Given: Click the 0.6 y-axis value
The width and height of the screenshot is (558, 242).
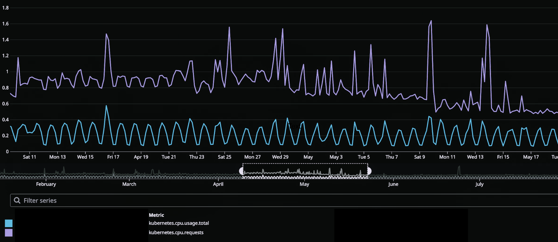Looking at the screenshot, I should pos(5,104).
